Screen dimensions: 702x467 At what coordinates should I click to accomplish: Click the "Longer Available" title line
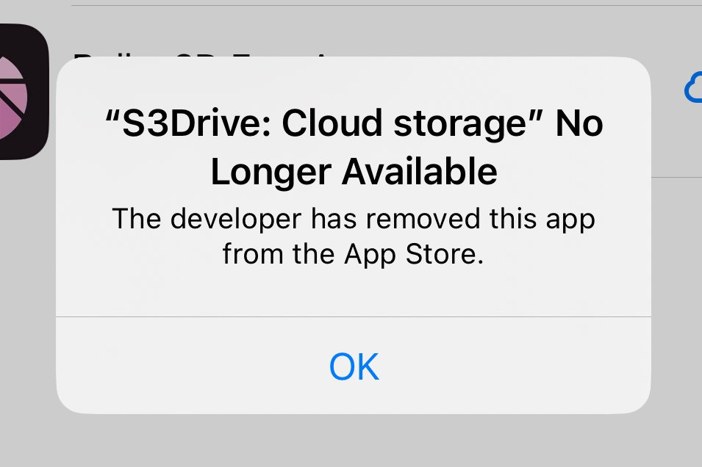click(354, 171)
